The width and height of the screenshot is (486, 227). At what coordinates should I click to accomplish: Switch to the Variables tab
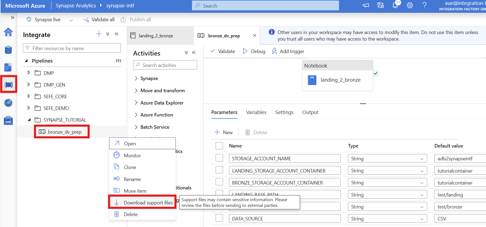pos(256,112)
